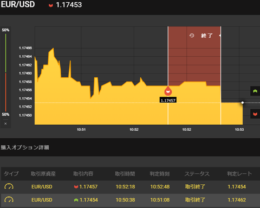Click the top 50% sentiment label
Screen dimensions: 260x208
(x=5, y=30)
